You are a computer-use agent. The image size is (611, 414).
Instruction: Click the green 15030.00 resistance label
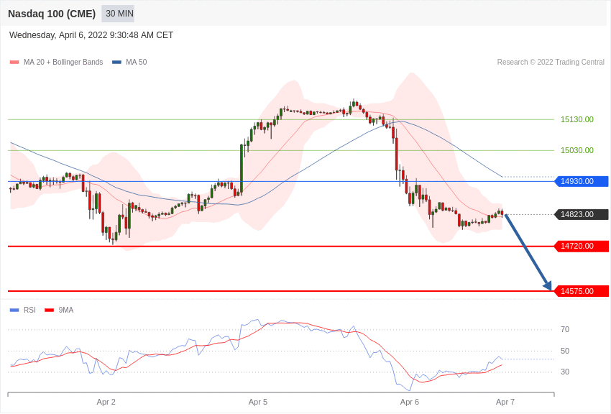[x=576, y=150]
